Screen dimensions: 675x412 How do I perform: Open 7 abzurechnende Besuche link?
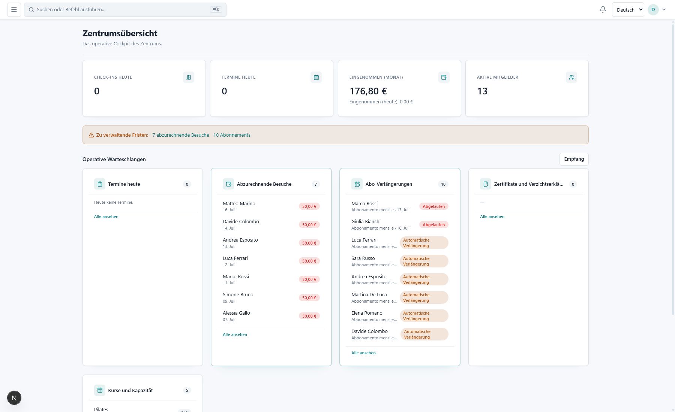(x=181, y=135)
